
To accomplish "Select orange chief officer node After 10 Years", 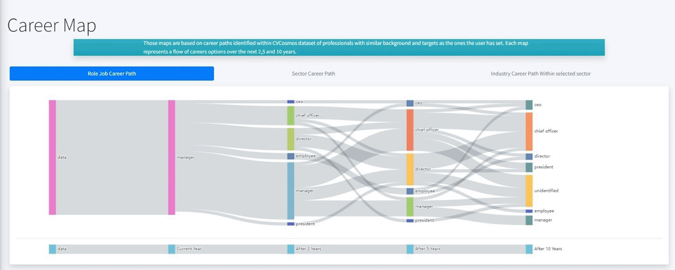I will coord(529,131).
